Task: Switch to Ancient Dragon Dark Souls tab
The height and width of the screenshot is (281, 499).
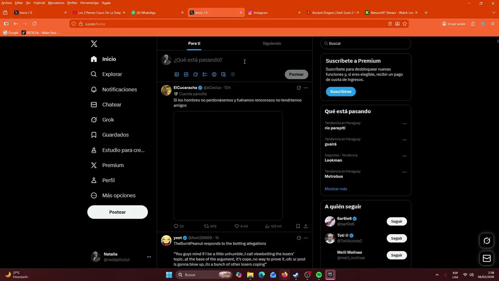Action: [333, 12]
